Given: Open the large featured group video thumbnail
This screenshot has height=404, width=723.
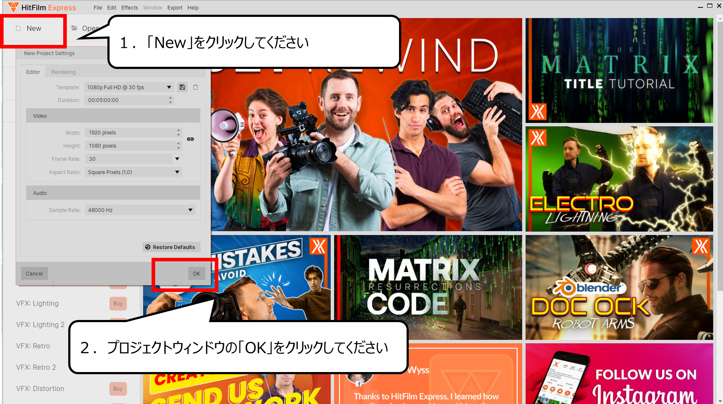Looking at the screenshot, I should tap(366, 151).
